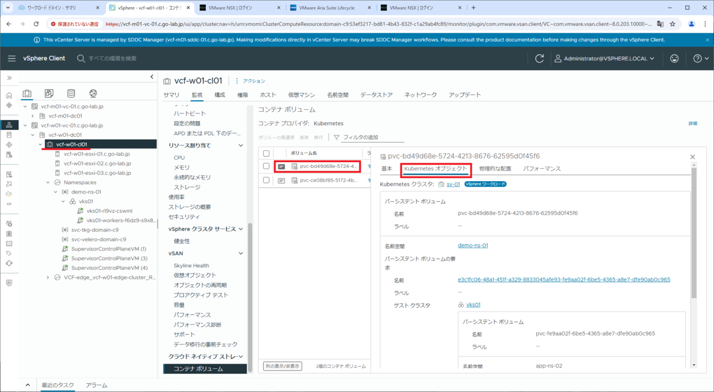Click the Inventory icon in side rail
The height and width of the screenshot is (392, 714).
(x=9, y=125)
